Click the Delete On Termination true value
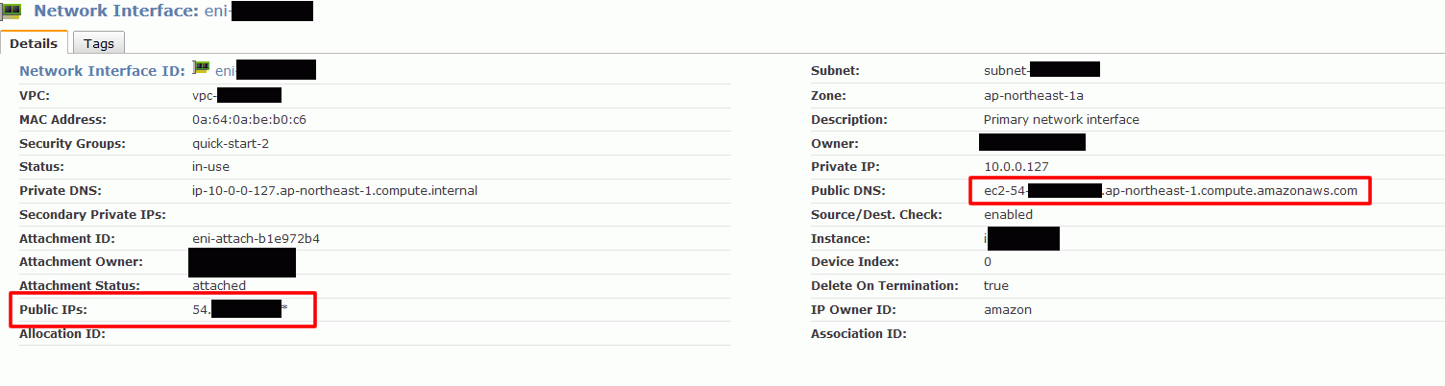Image resolution: width=1445 pixels, height=386 pixels. click(996, 286)
